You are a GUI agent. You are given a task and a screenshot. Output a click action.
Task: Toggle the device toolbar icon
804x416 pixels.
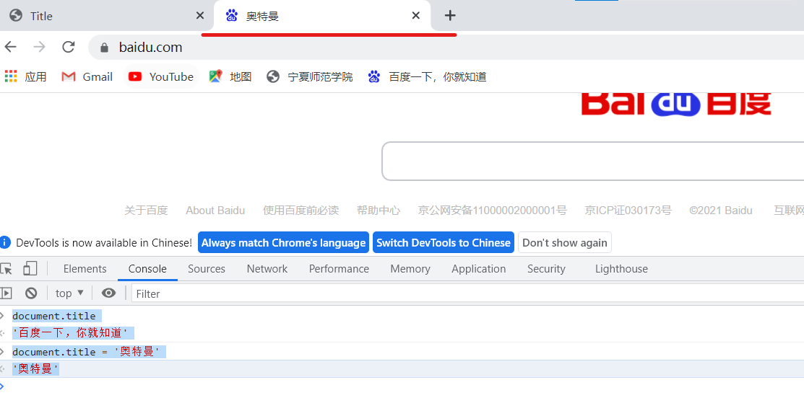[x=30, y=269]
